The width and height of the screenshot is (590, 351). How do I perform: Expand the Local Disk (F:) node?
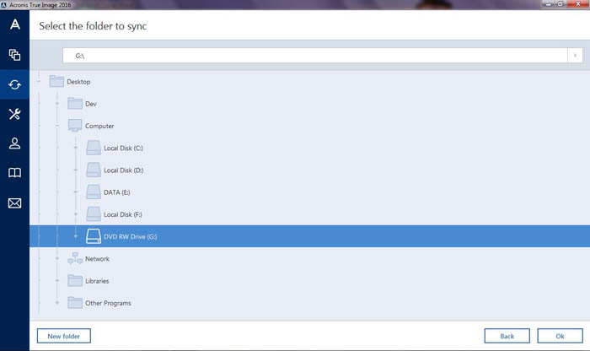[x=76, y=214]
